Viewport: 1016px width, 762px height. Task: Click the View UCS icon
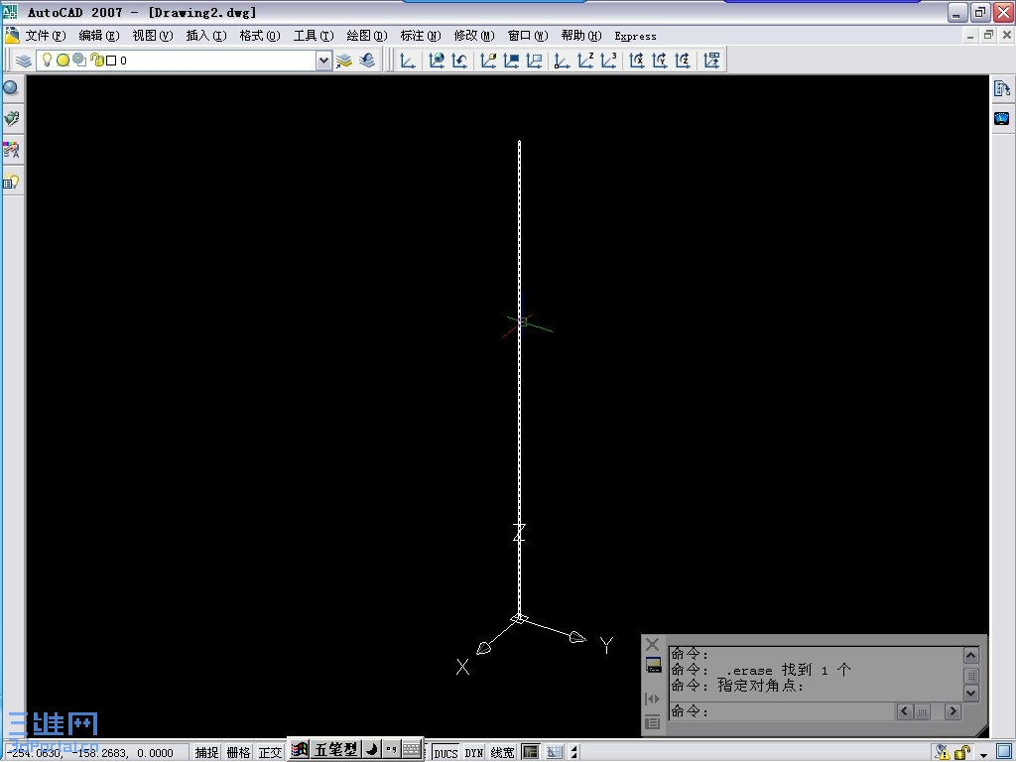pyautogui.click(x=535, y=61)
